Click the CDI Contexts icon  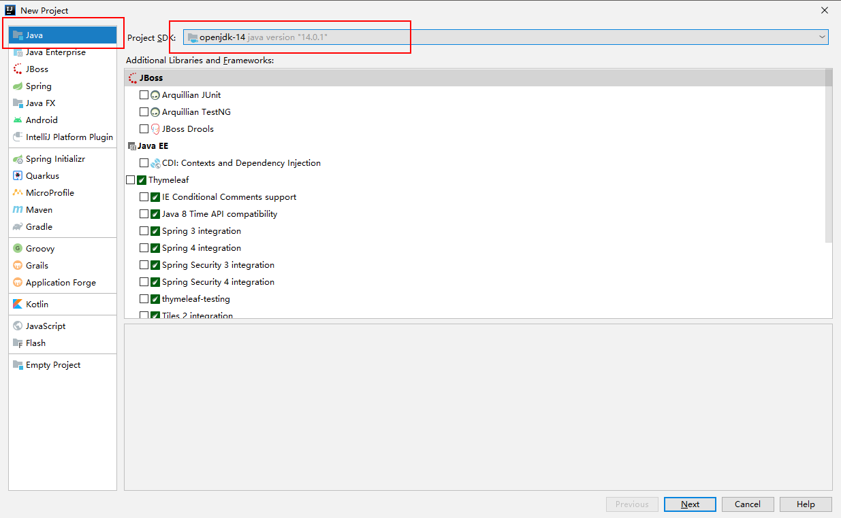tap(155, 163)
